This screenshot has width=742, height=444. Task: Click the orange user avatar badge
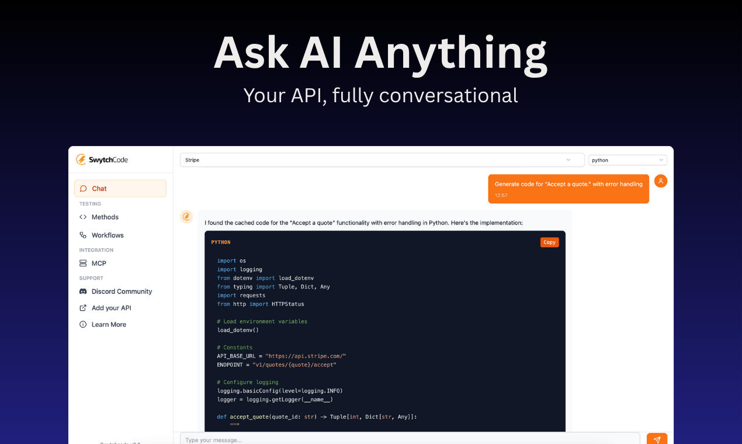click(660, 181)
